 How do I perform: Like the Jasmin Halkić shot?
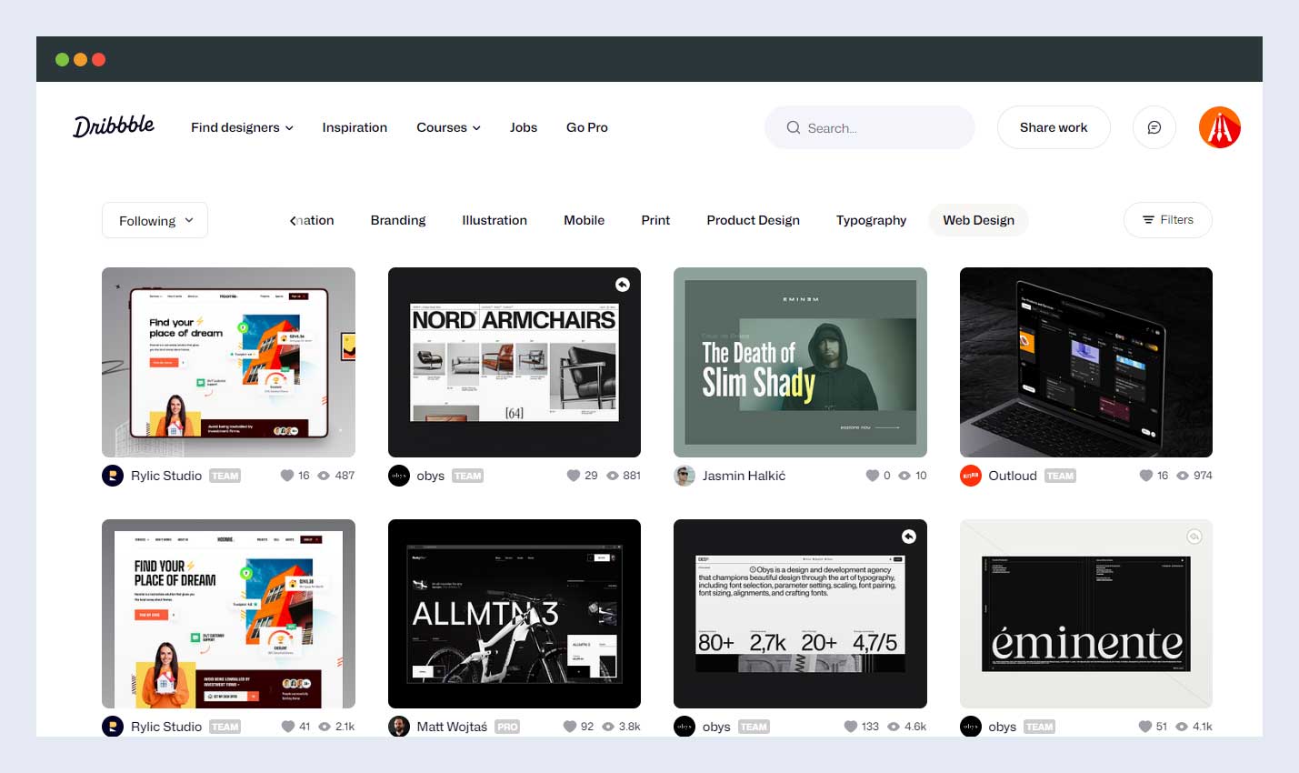873,476
